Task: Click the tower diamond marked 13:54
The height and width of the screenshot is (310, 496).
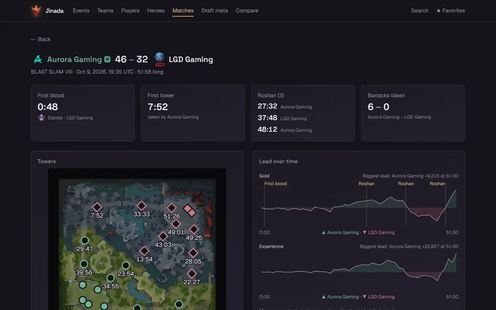Action: 144,250
